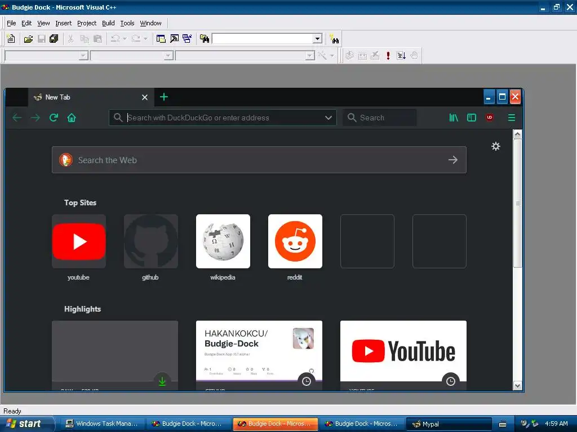Click the browser Search box field
The height and width of the screenshot is (432, 577).
[380, 118]
